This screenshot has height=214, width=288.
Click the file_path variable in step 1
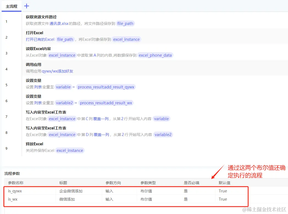point(125,24)
